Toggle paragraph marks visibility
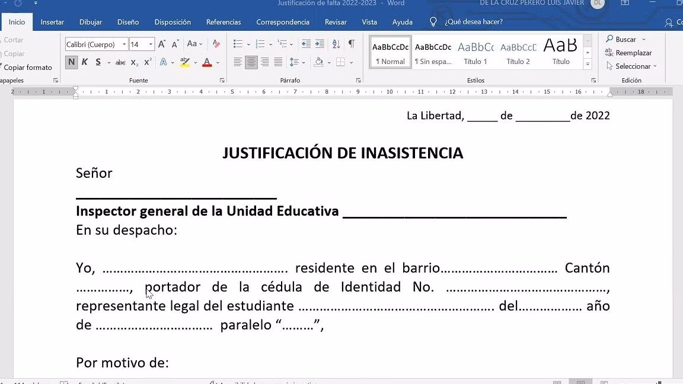 352,44
